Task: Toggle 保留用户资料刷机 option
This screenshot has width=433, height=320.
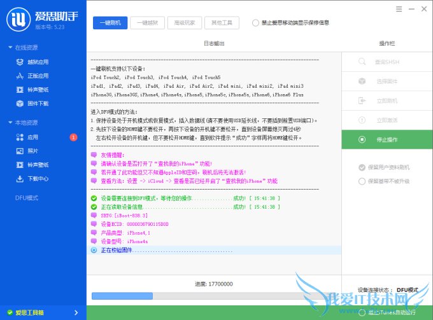Action: point(362,167)
